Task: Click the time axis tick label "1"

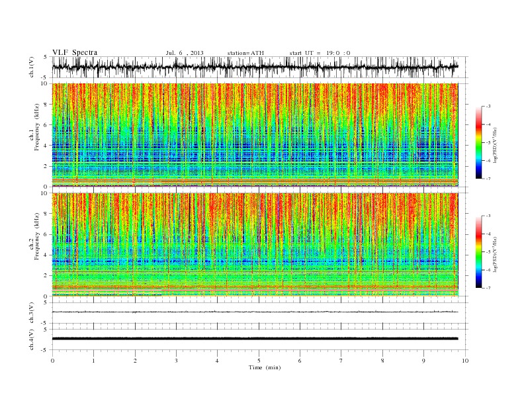Action: pyautogui.click(x=93, y=361)
